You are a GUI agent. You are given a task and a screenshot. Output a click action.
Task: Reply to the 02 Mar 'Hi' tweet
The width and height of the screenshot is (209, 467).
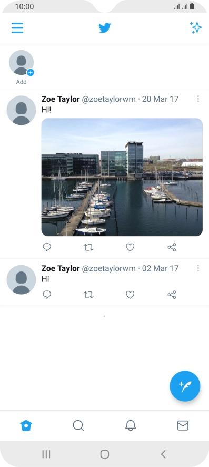click(47, 295)
